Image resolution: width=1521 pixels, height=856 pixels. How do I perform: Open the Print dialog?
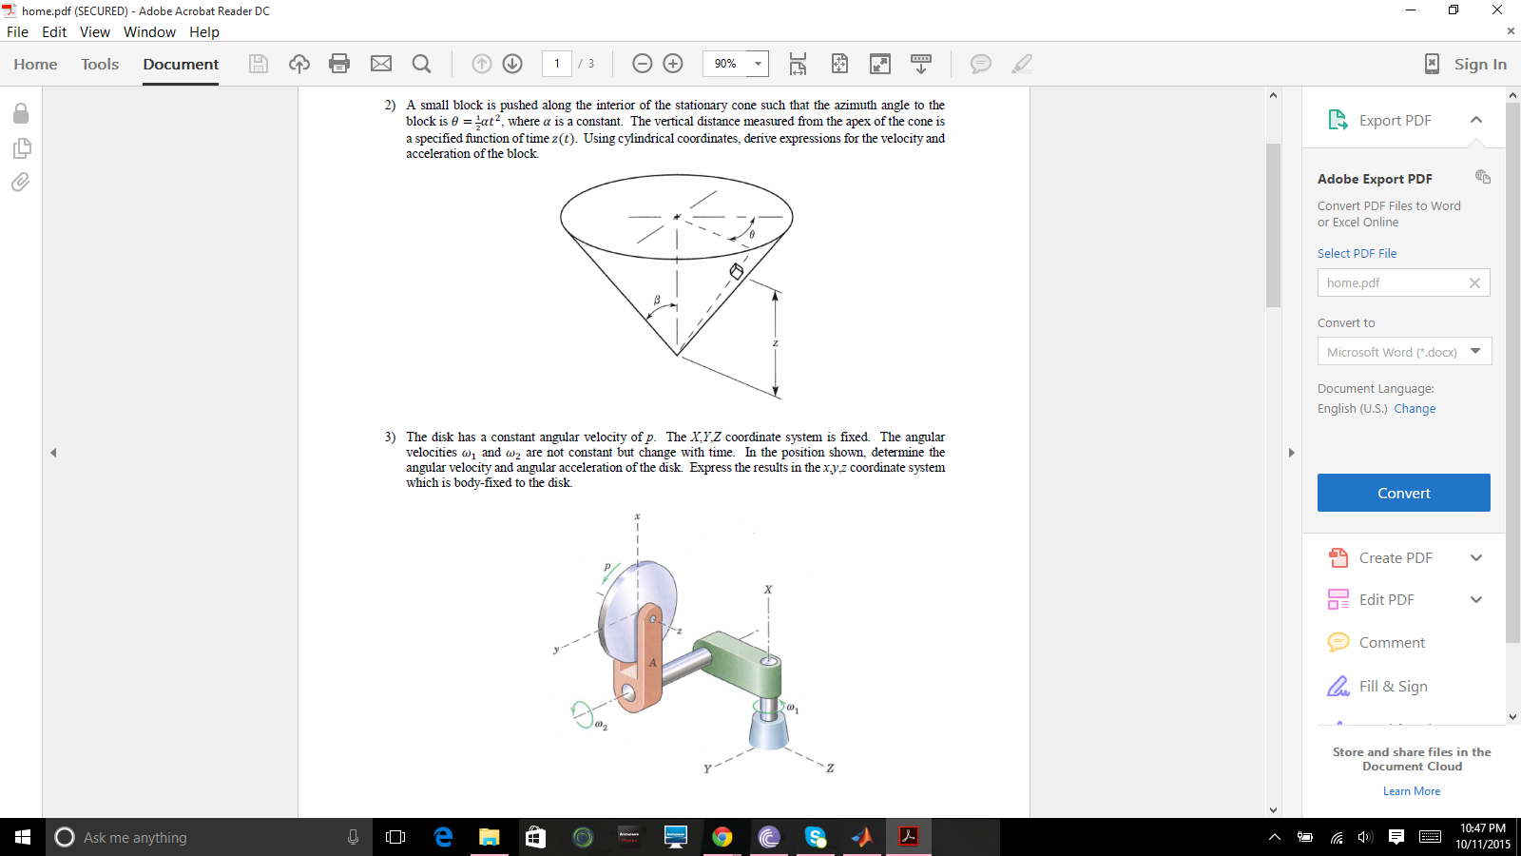tap(339, 64)
